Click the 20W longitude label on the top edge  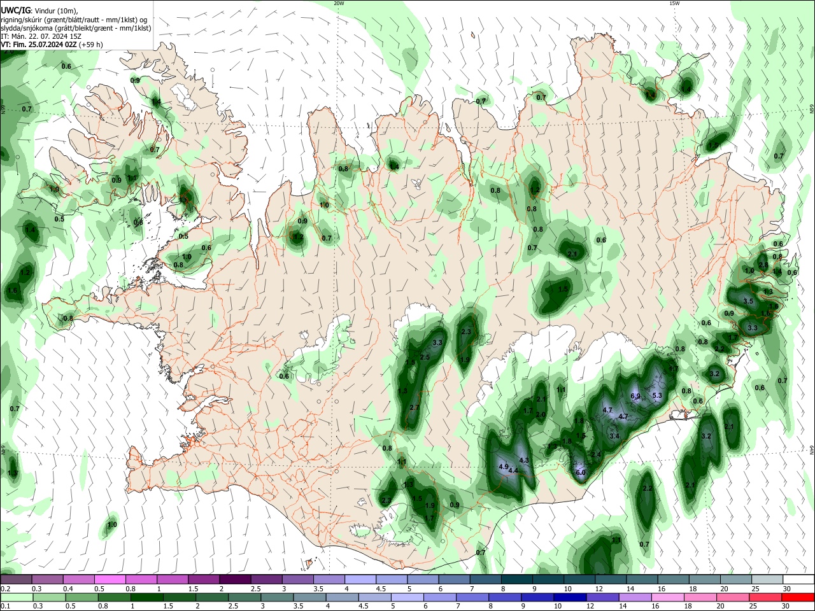coord(339,3)
